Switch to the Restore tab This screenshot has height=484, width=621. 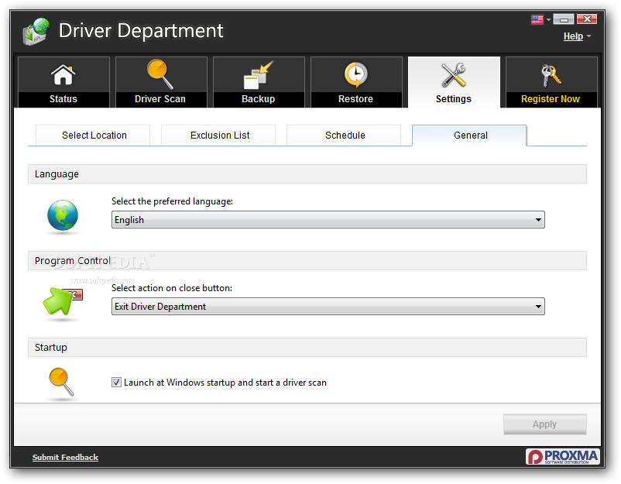pos(356,82)
